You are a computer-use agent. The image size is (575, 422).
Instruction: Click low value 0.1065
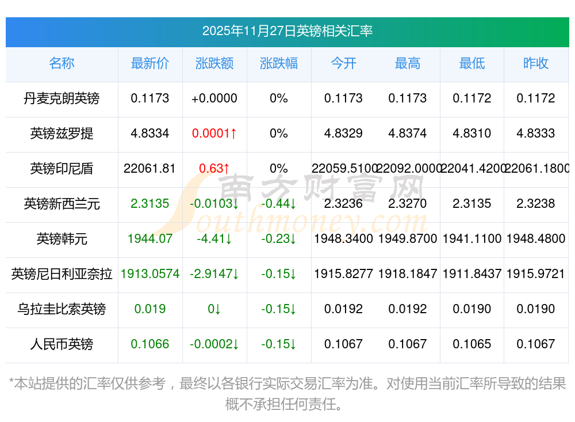point(472,344)
